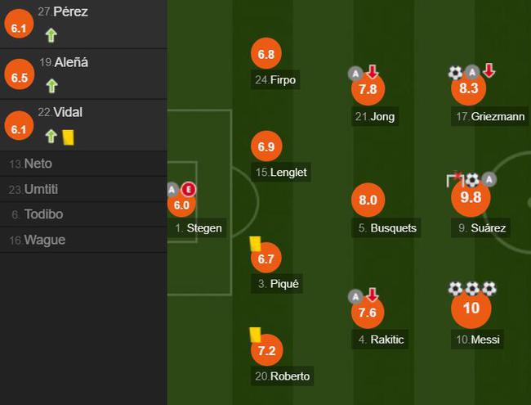Select Umtiti from the bench list

[83, 189]
